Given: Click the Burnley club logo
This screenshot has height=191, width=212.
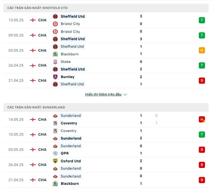Looking at the screenshot, I should tap(55, 77).
